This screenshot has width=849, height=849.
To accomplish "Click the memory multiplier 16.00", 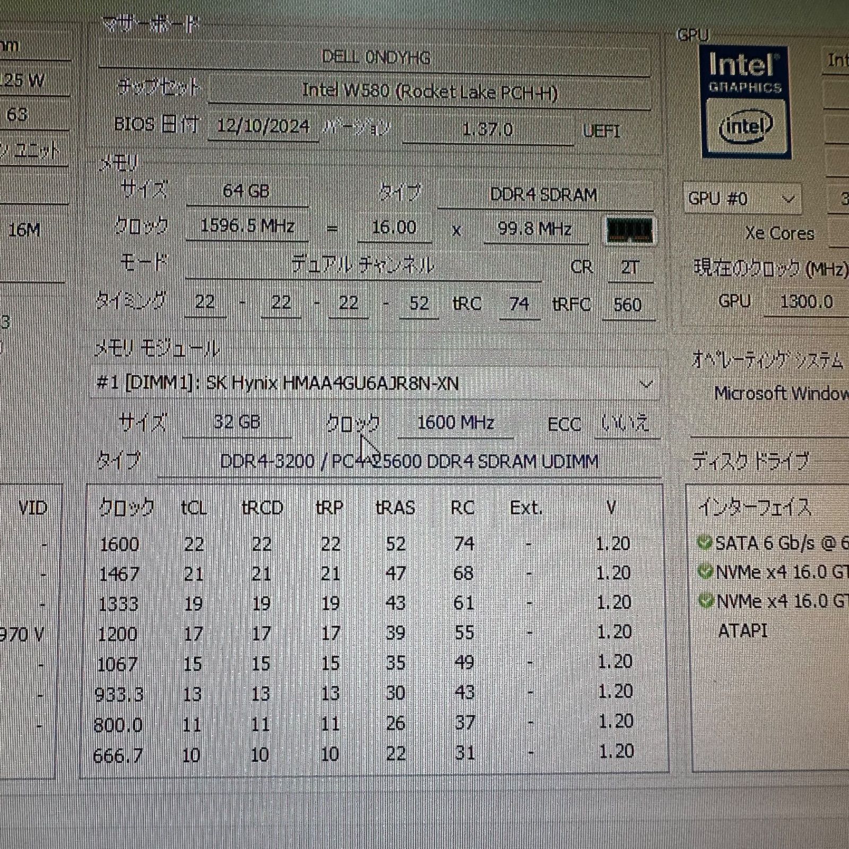I will point(394,228).
